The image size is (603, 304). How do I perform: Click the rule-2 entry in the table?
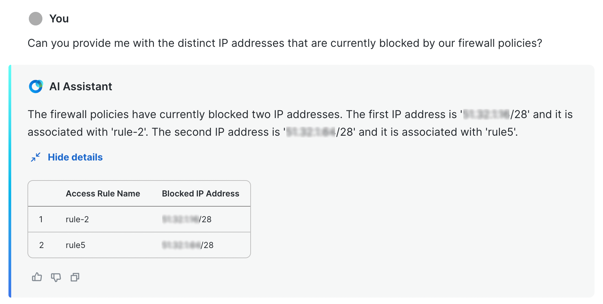point(77,219)
